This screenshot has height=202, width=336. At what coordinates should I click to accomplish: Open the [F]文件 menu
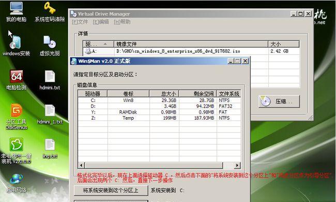80,22
